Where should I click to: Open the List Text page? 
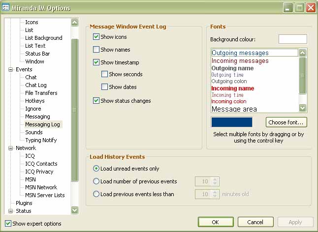pos(35,46)
